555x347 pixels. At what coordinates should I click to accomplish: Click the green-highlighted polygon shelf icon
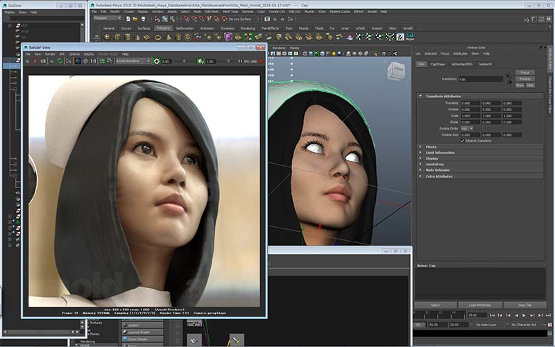[x=248, y=37]
